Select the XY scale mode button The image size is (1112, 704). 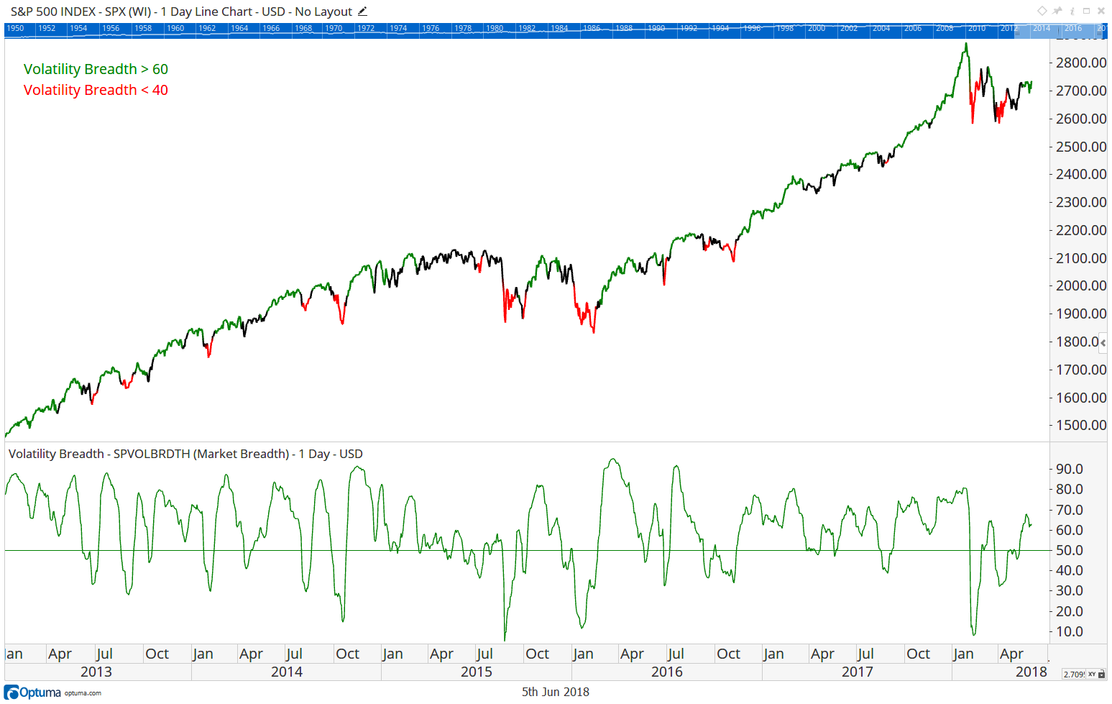(x=1091, y=675)
